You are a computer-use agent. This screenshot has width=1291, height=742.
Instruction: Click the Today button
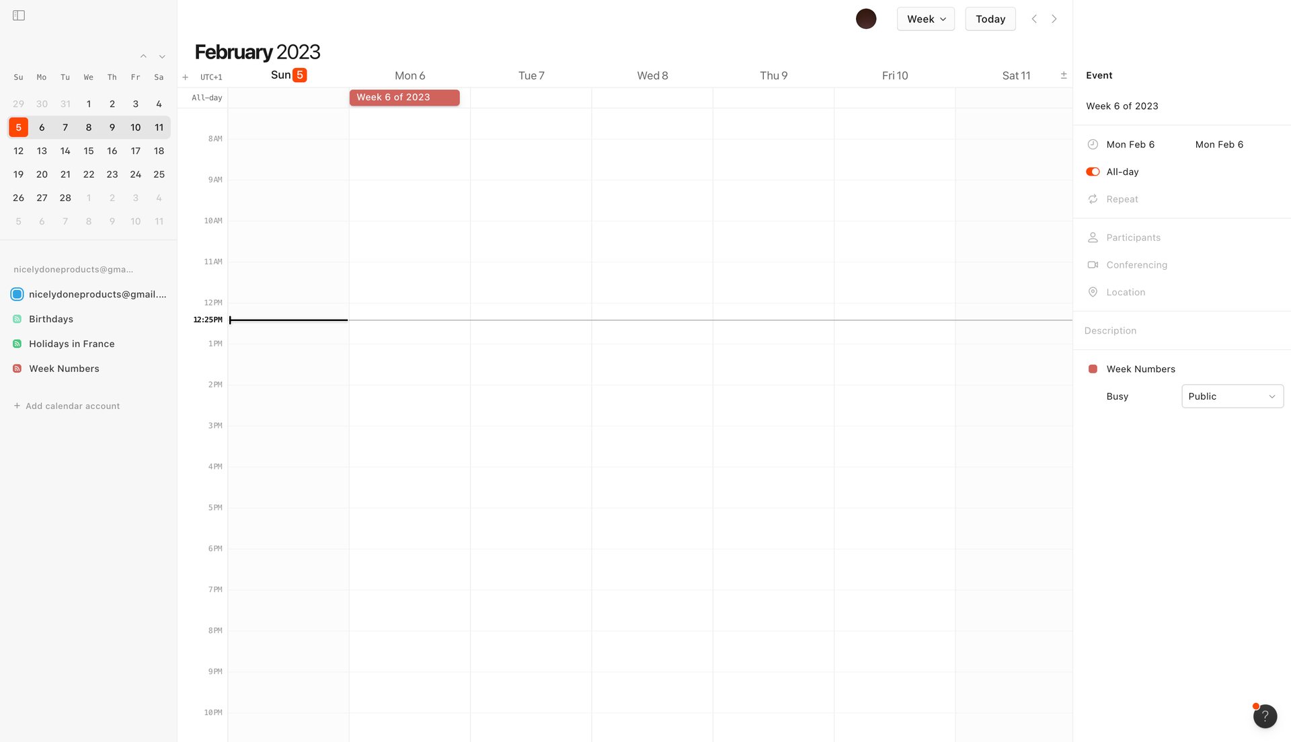click(990, 19)
